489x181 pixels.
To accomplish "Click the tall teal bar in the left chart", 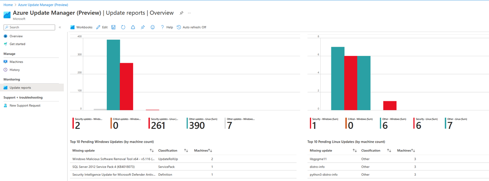I will point(113,75).
